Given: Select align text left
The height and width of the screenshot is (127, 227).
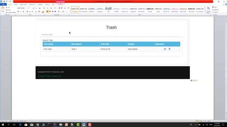Looking at the screenshot, I should [x=47, y=12].
